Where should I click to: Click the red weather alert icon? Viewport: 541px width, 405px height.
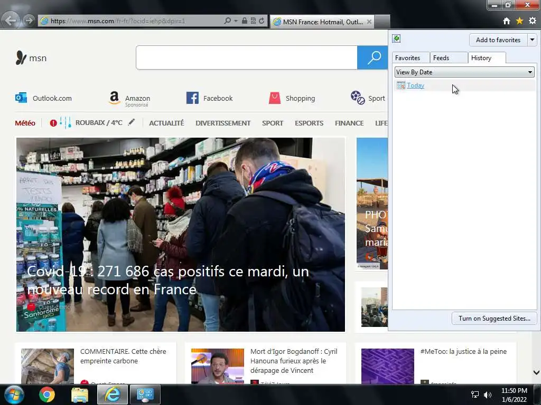pyautogui.click(x=53, y=123)
